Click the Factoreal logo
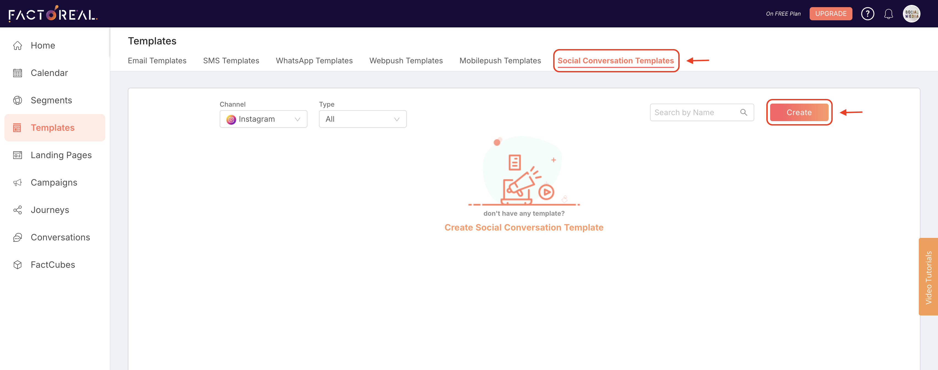Image resolution: width=938 pixels, height=370 pixels. (53, 14)
